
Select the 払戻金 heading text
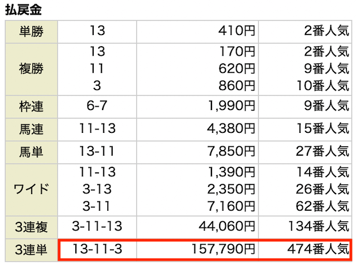pos(23,10)
